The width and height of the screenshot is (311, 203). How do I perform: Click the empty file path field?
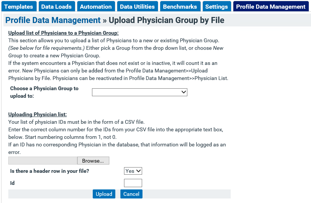point(43,160)
